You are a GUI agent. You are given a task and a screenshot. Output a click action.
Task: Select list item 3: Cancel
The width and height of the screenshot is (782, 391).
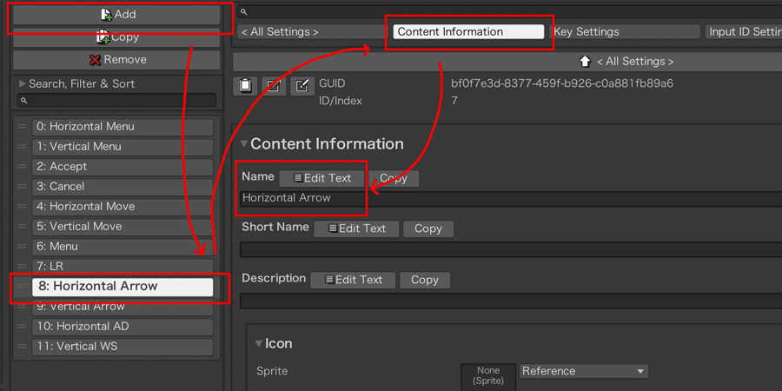click(123, 187)
